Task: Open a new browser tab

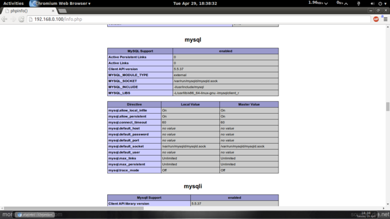Action: [62, 11]
